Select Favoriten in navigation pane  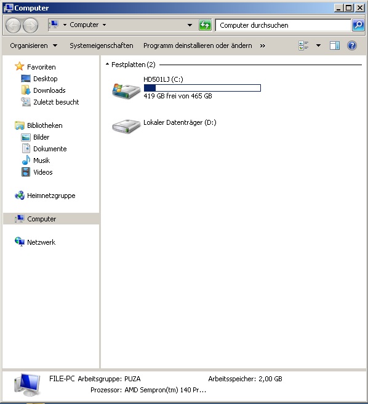pyautogui.click(x=41, y=67)
